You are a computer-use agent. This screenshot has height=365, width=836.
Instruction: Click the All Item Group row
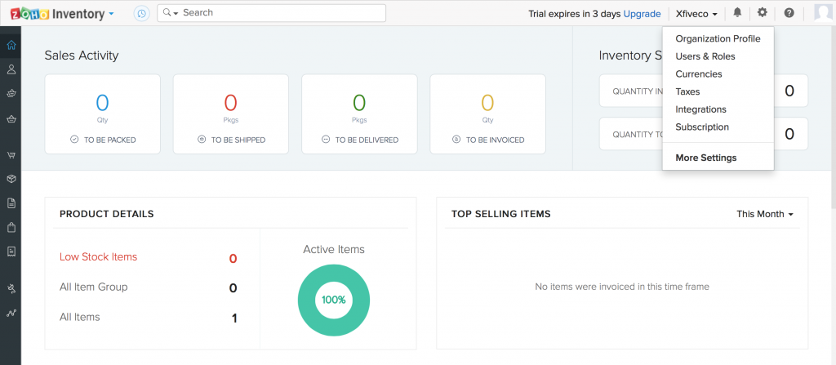pos(149,287)
